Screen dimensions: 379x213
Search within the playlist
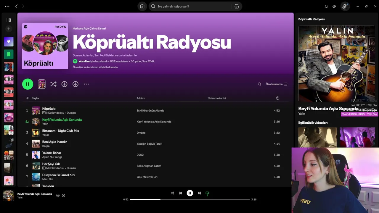pos(259,84)
